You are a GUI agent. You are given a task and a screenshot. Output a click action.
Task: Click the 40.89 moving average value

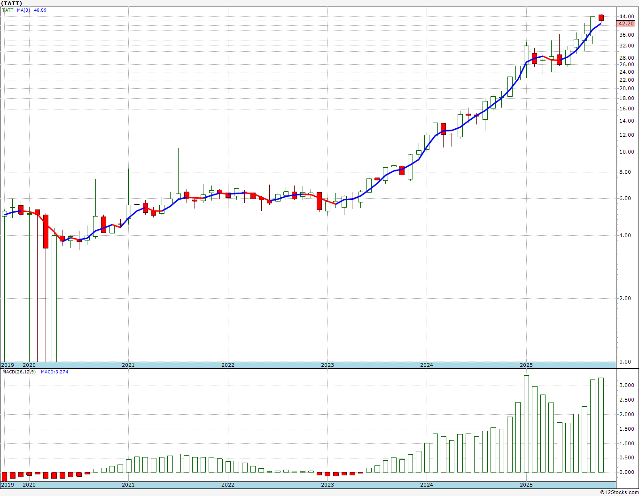pos(40,10)
